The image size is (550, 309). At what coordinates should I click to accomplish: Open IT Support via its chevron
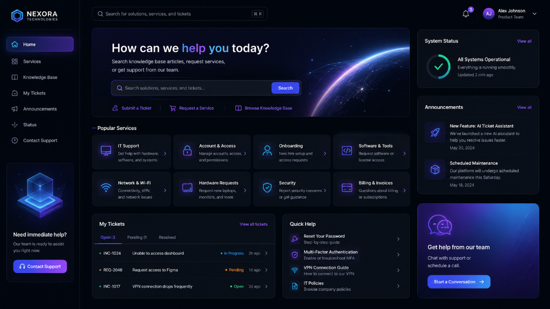coord(165,153)
